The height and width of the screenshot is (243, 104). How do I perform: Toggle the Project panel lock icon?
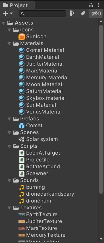(x=91, y=5)
